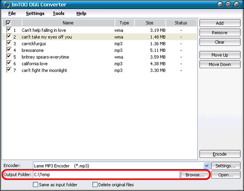The image size is (244, 191).
Task: Click the Add button
Action: coord(220,23)
